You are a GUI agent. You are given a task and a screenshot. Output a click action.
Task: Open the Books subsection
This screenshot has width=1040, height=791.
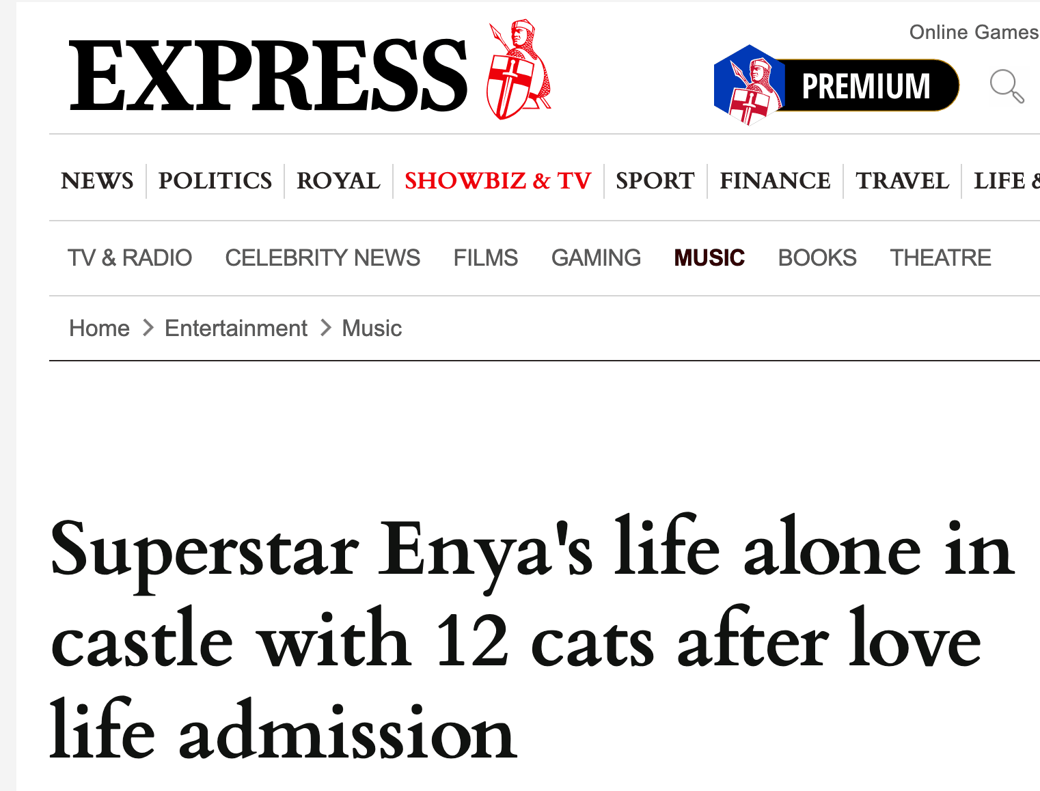click(x=817, y=258)
